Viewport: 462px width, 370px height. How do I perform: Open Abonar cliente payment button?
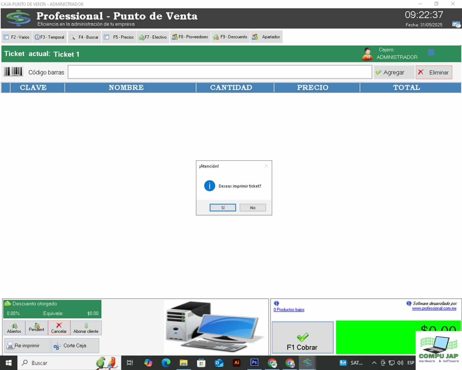tap(86, 328)
